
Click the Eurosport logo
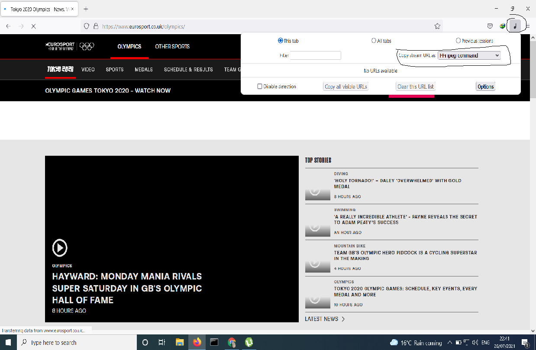60,46
